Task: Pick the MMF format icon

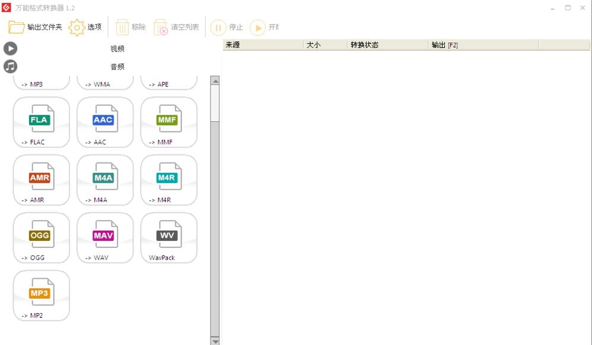Action: pyautogui.click(x=169, y=122)
